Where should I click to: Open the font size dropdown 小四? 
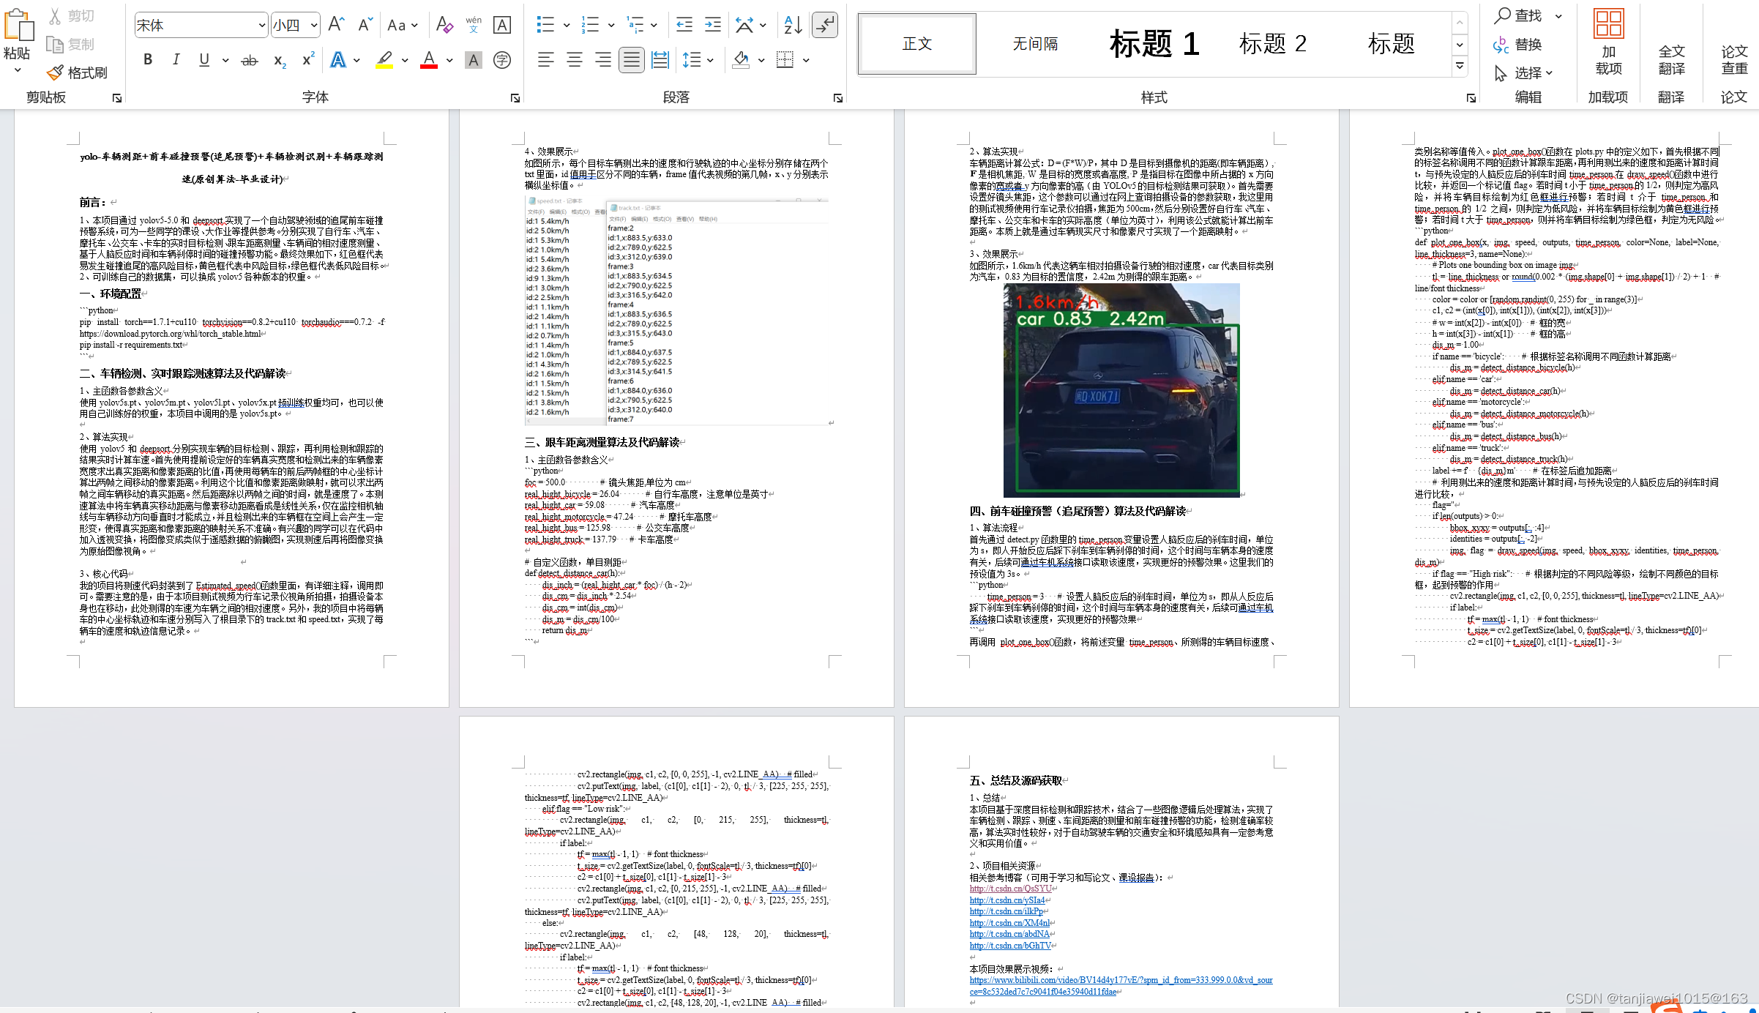click(314, 25)
